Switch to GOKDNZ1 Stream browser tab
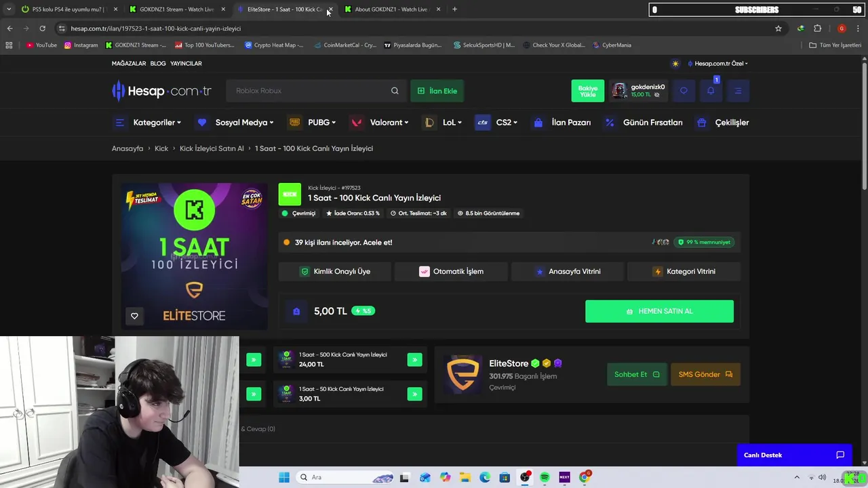This screenshot has width=868, height=488. coord(176,9)
